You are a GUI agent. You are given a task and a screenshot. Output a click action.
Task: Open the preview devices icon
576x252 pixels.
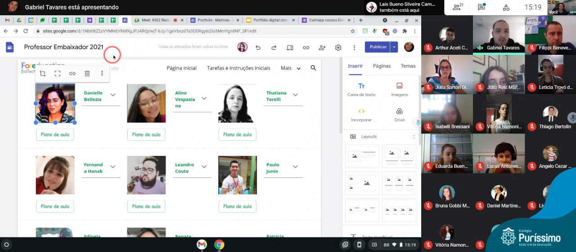point(290,48)
